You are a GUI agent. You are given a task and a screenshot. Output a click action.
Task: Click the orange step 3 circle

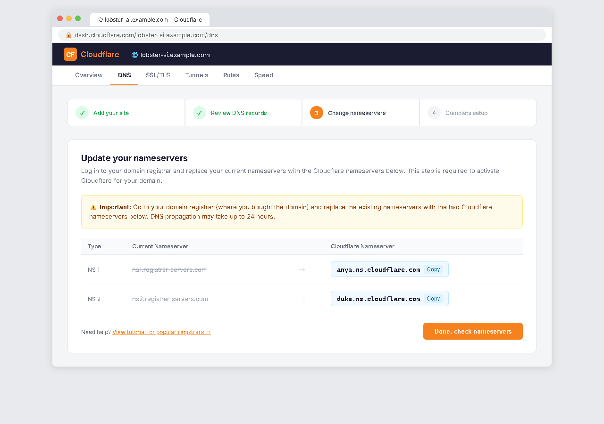coord(317,113)
